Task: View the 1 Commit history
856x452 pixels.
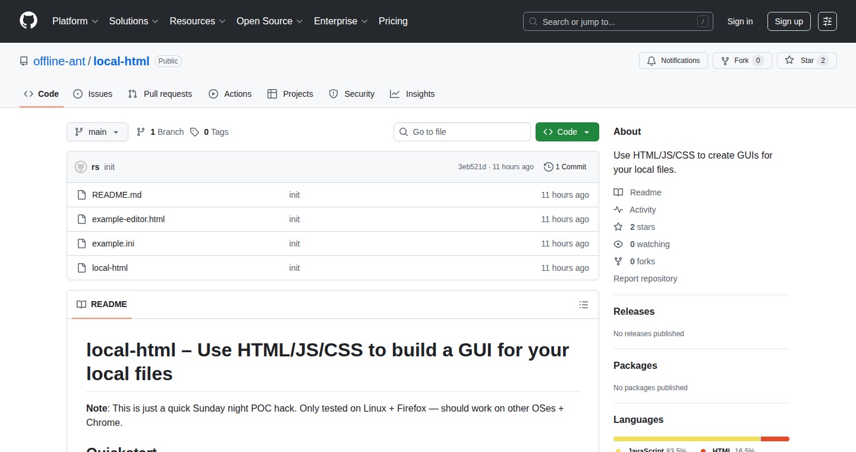Action: (x=565, y=167)
